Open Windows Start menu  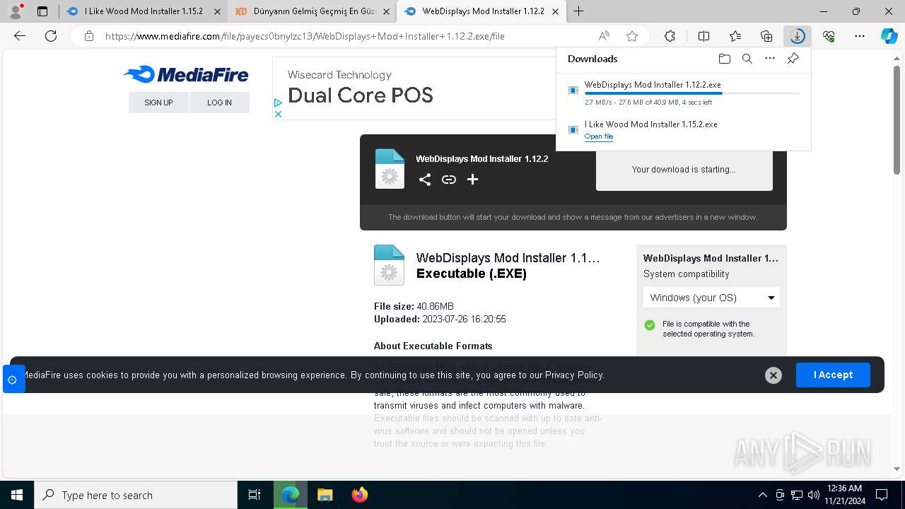(17, 495)
